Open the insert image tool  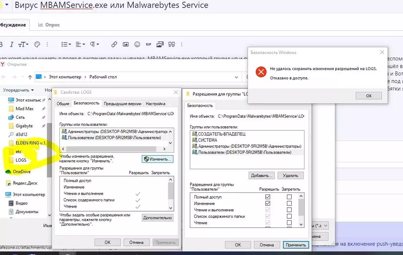coord(126,45)
